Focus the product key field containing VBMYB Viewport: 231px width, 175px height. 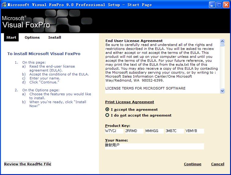(x=195, y=131)
